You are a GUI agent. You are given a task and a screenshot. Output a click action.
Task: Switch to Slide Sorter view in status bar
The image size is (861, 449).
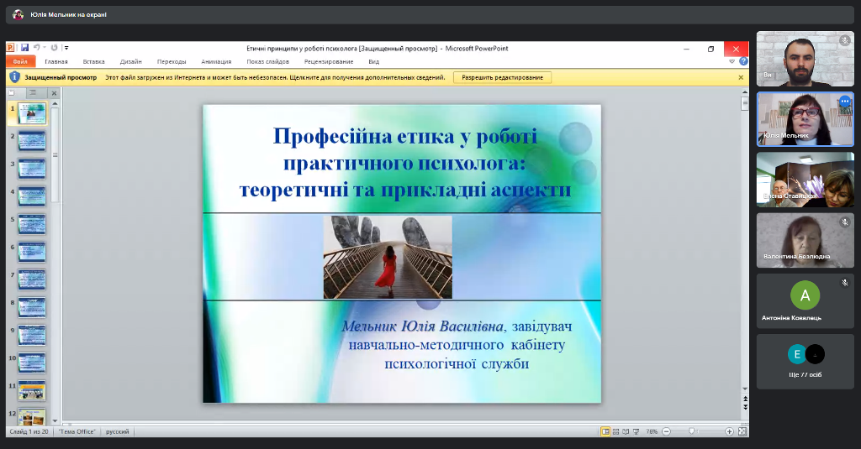coord(617,431)
